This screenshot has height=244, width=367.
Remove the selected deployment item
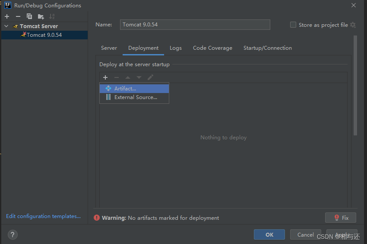coord(117,77)
